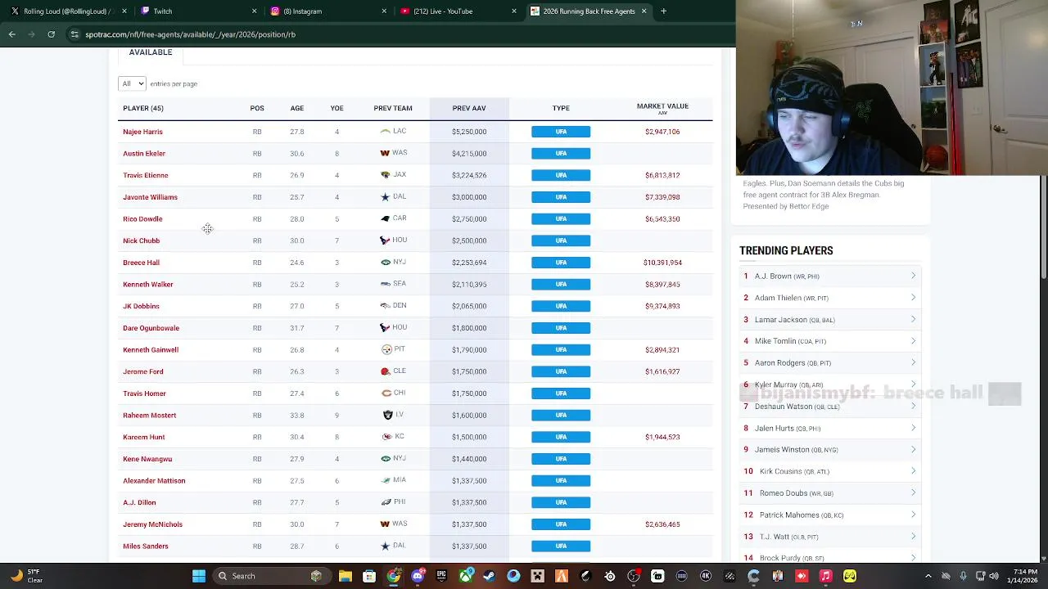Open File Explorer from the taskbar
The image size is (1048, 589).
click(346, 576)
